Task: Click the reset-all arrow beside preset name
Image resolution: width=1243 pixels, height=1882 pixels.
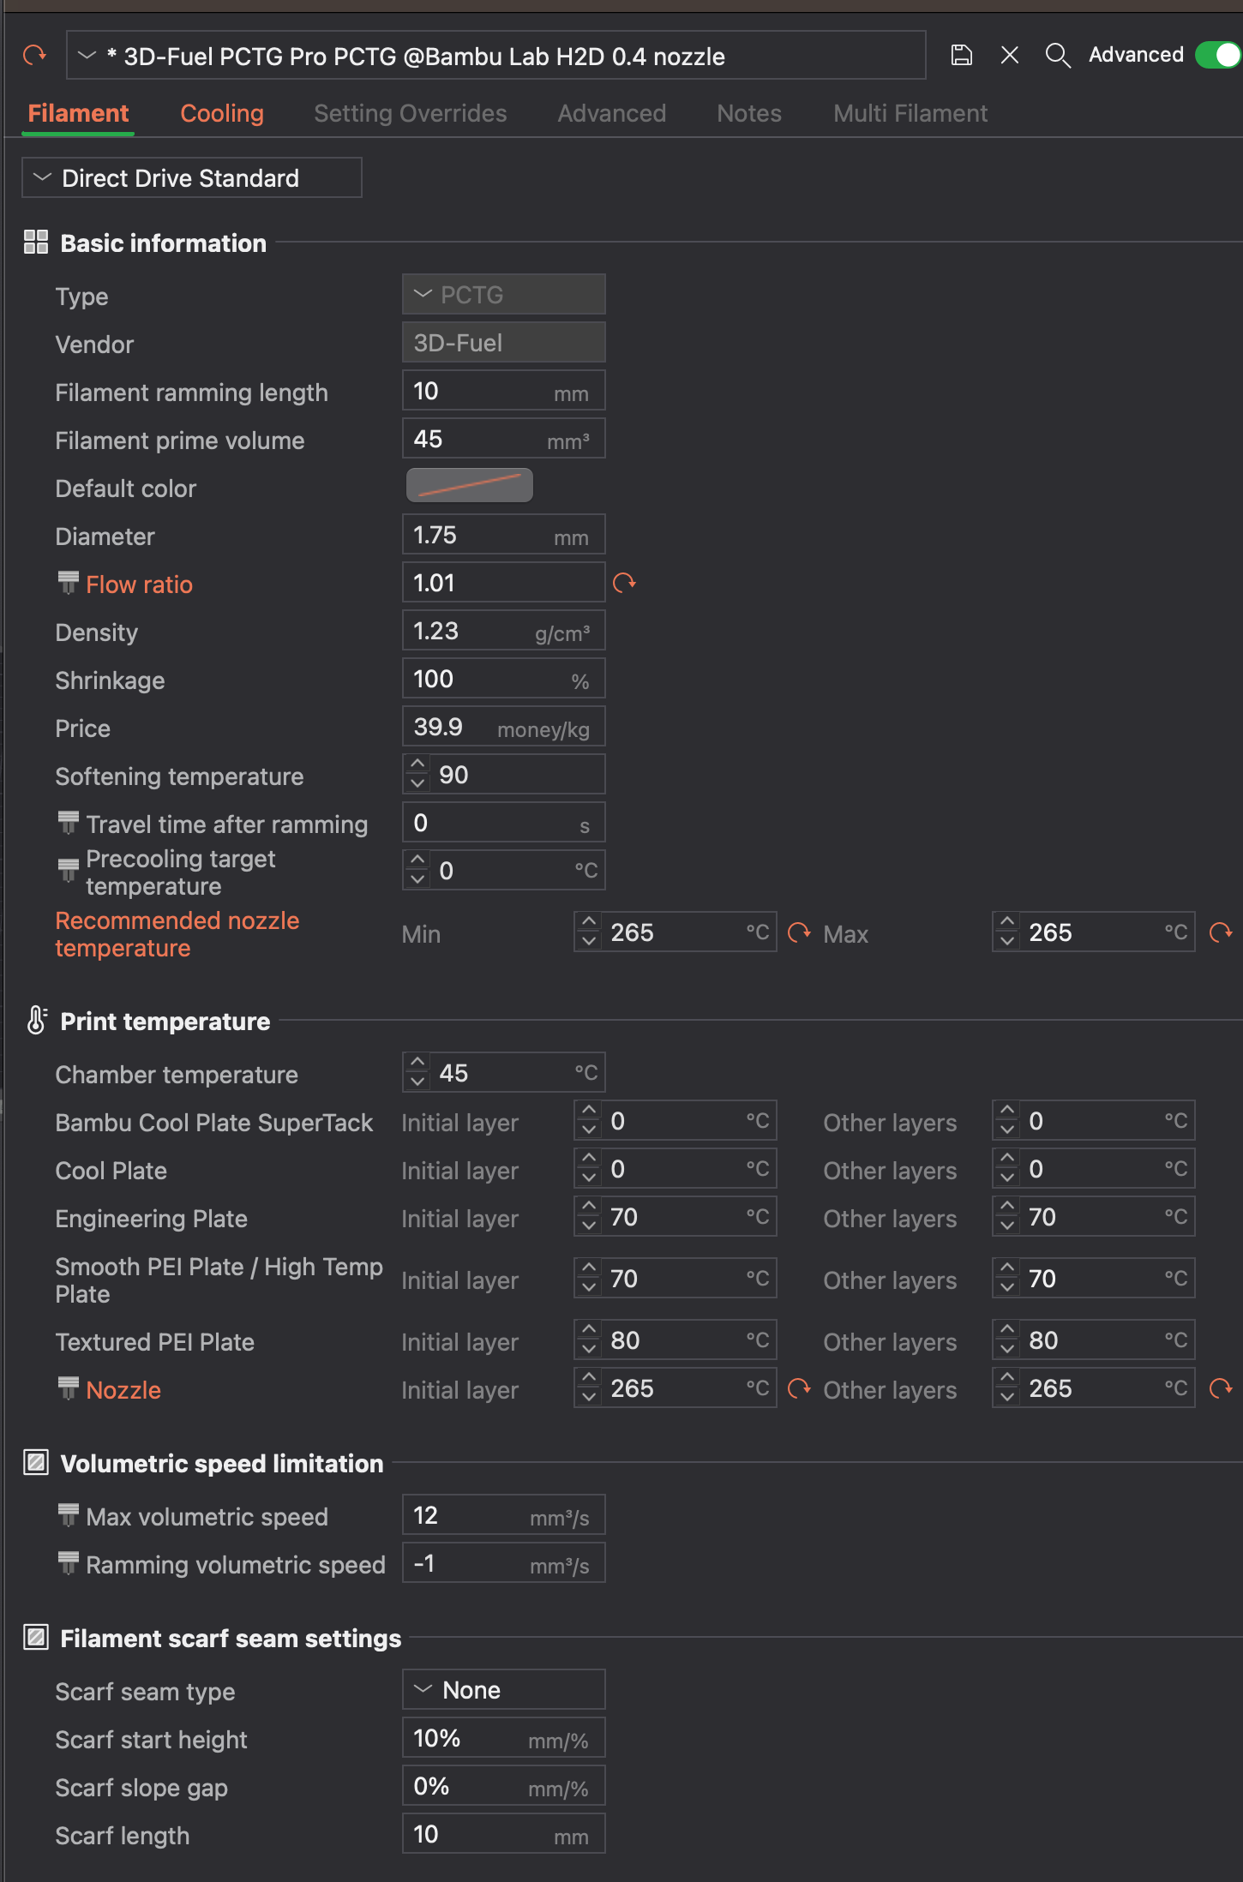Action: pyautogui.click(x=34, y=56)
